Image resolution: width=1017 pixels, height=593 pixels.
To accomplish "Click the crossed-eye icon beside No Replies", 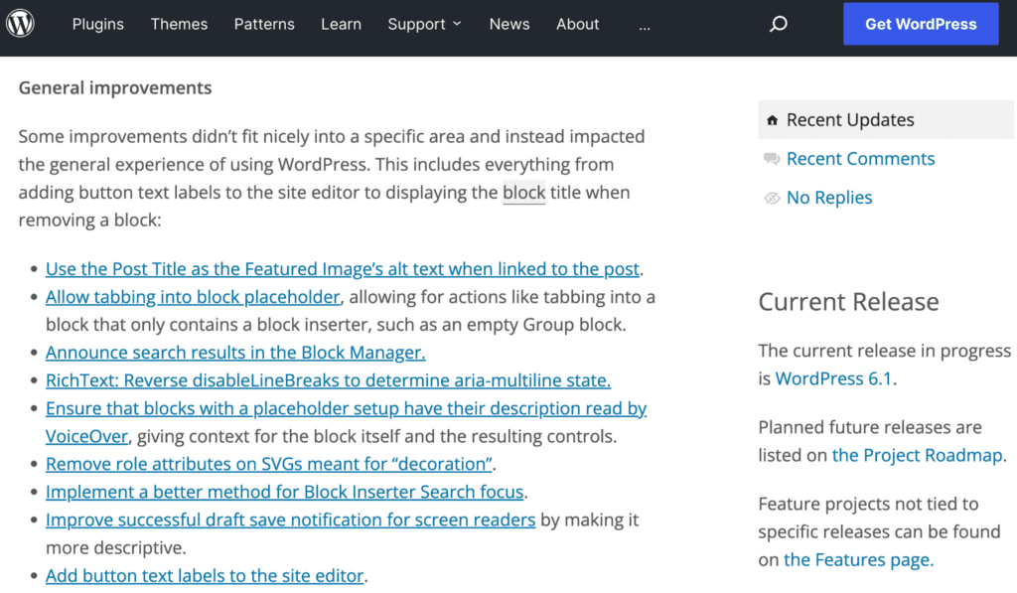I will (772, 198).
